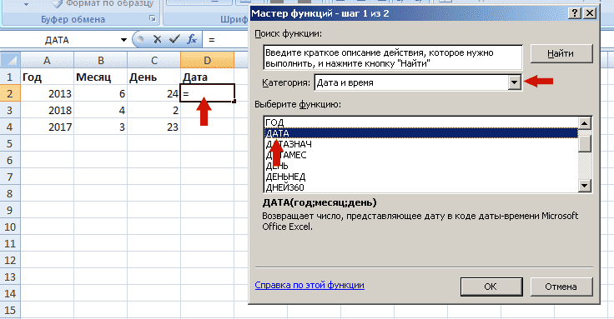The height and width of the screenshot is (319, 614).
Task: Click the Отмена button
Action: [561, 287]
